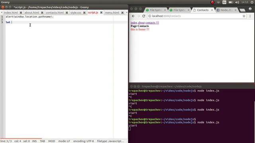
Task: Show earlier editor tabs with left arrow
Action: [x=2, y=12]
